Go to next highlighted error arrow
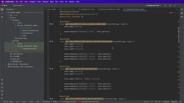 (x=178, y=13)
